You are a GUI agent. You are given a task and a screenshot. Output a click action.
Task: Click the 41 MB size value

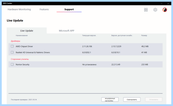click(x=144, y=53)
